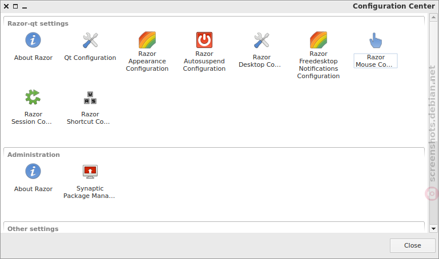Click the Razor Mouse Co... label
The height and width of the screenshot is (259, 439).
tap(376, 60)
